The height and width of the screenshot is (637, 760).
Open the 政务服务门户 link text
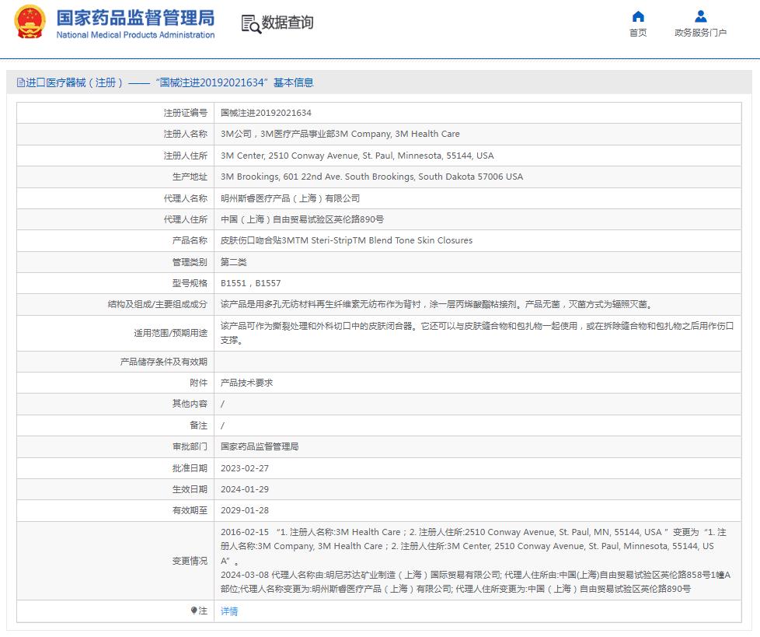tap(700, 33)
